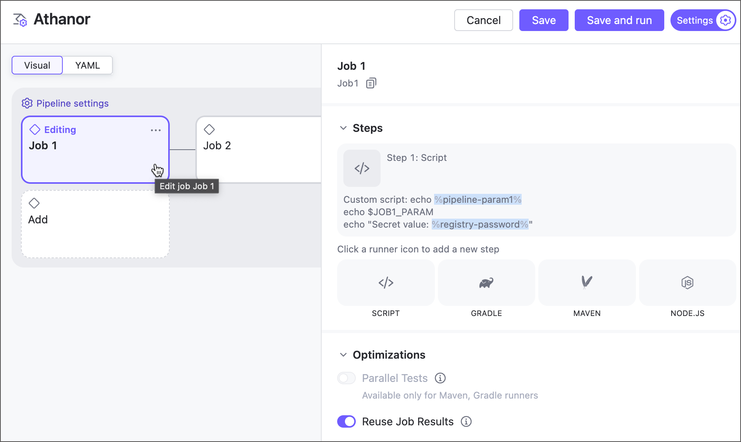Add a Node.js runner step
Viewport: 741px width, 442px height.
click(687, 283)
